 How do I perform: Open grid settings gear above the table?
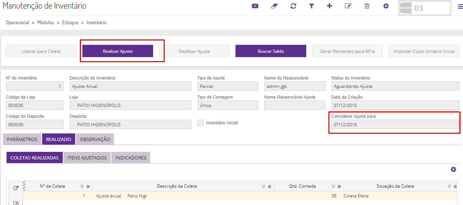(453, 170)
